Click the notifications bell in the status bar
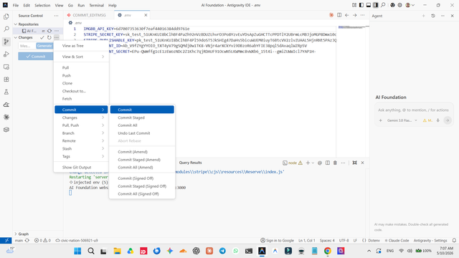This screenshot has width=459, height=258. [x=454, y=241]
